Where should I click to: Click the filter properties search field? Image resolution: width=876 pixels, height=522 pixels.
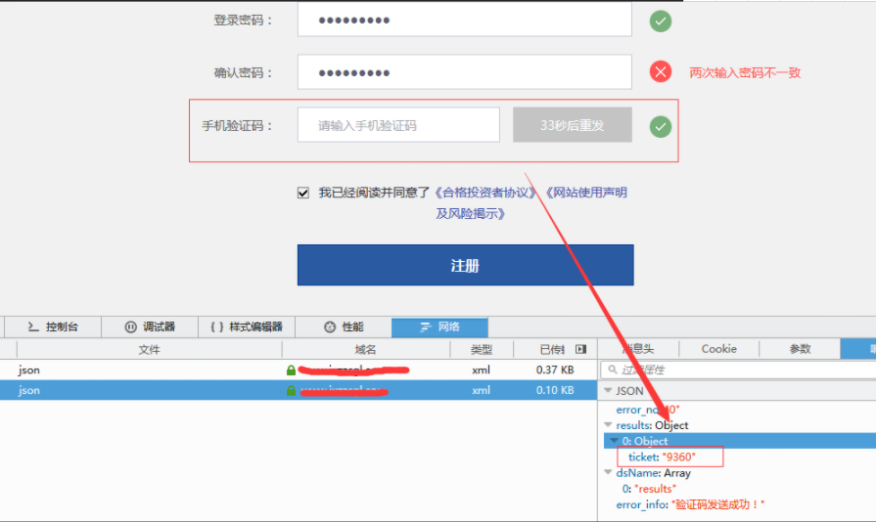point(738,370)
